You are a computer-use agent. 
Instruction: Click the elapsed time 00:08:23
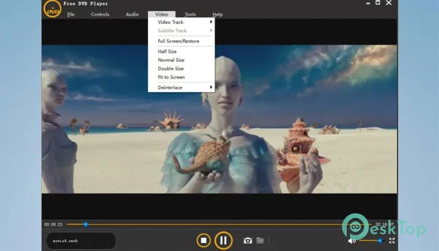tap(53, 225)
